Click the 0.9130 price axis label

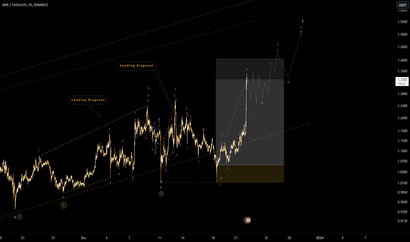tap(403, 221)
